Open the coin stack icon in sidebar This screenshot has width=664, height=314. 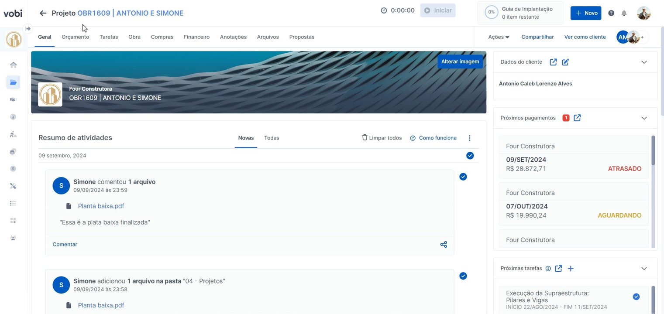pos(14,151)
